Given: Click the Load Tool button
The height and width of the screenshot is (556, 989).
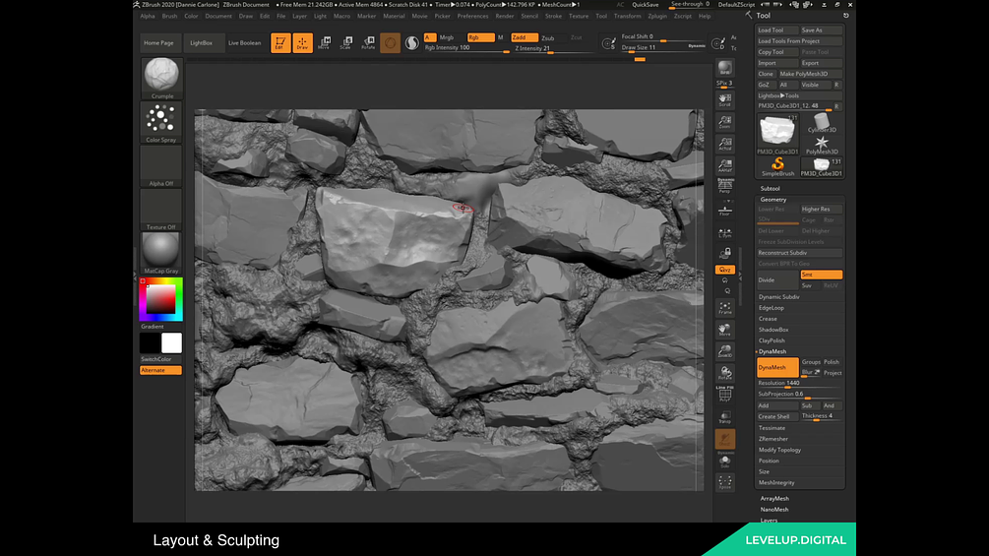Looking at the screenshot, I should [x=777, y=31].
